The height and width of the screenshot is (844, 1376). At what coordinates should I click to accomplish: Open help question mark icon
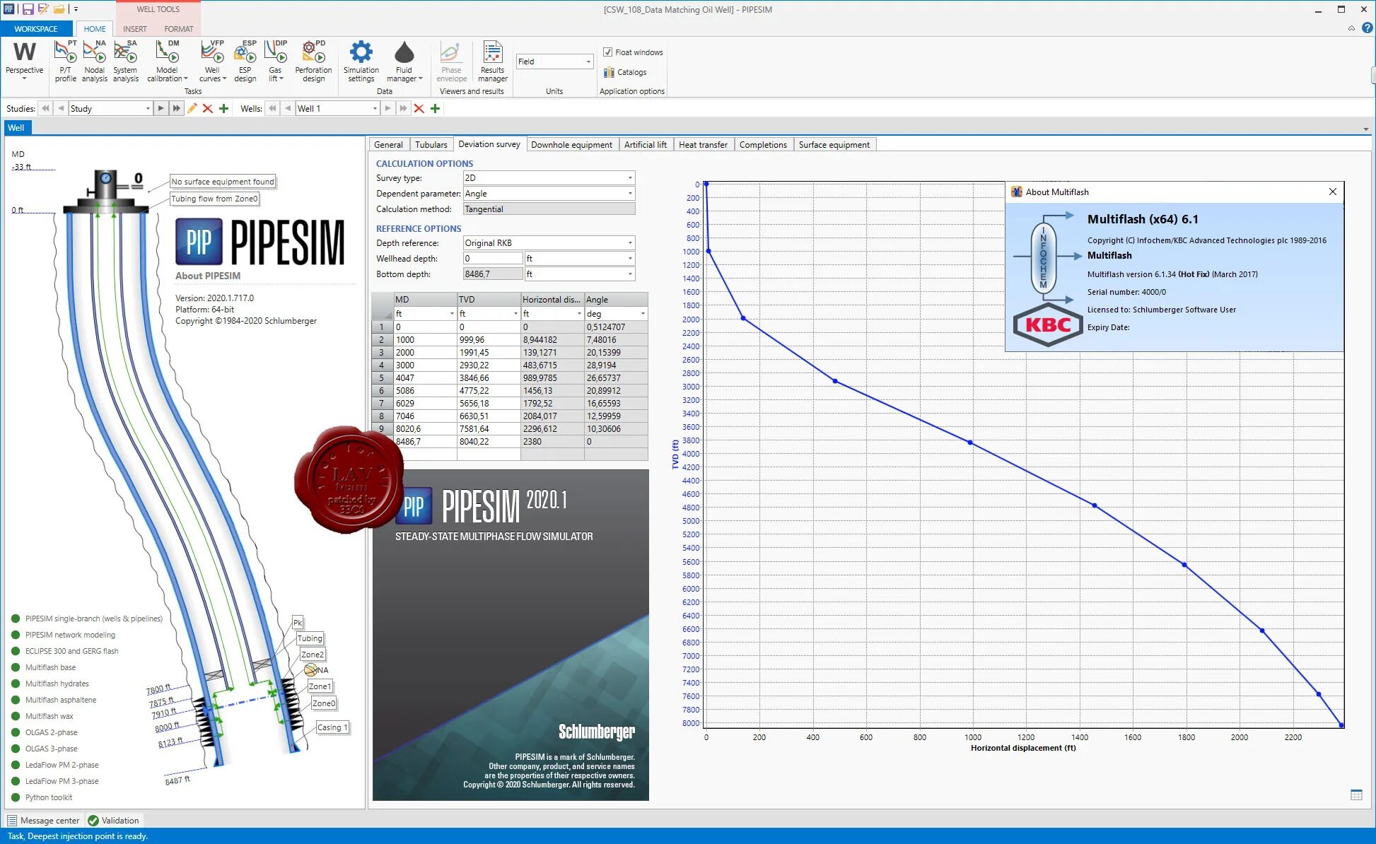1367,28
